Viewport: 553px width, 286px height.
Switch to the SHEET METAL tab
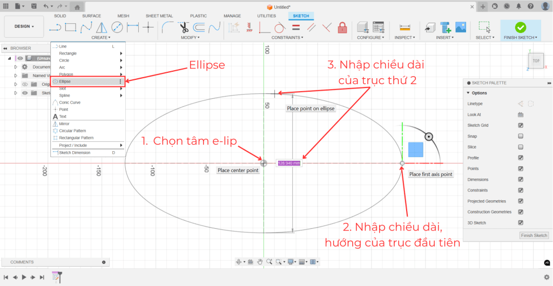159,16
